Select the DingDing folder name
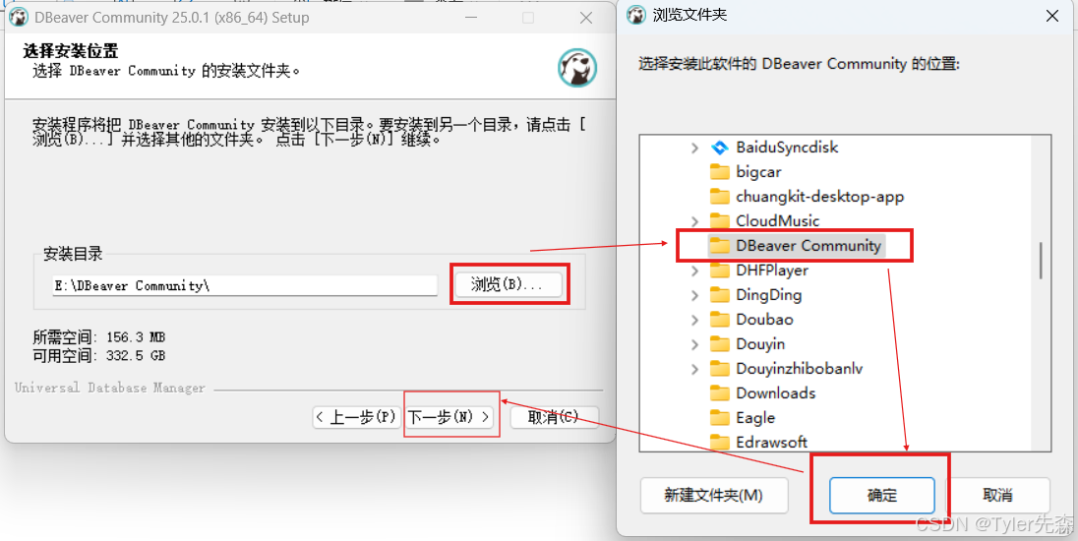The width and height of the screenshot is (1078, 541). 768,295
